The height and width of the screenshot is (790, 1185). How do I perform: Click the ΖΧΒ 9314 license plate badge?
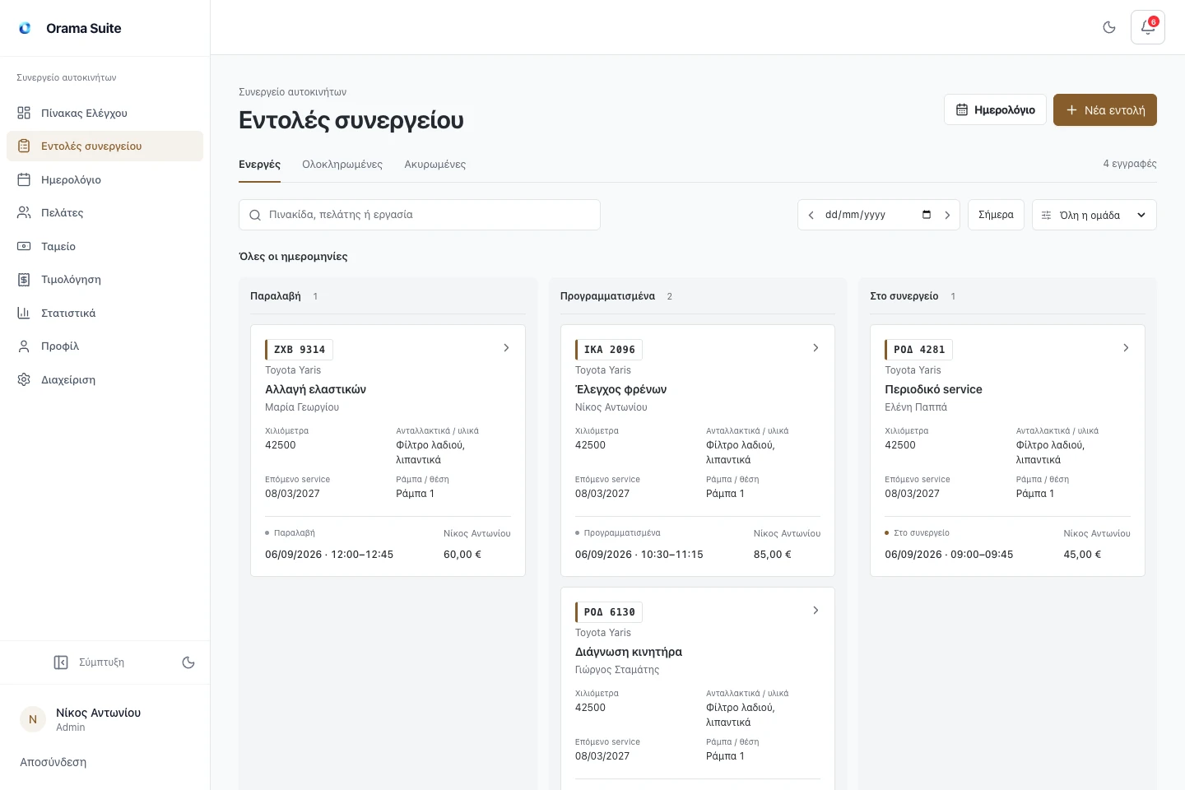click(x=300, y=350)
